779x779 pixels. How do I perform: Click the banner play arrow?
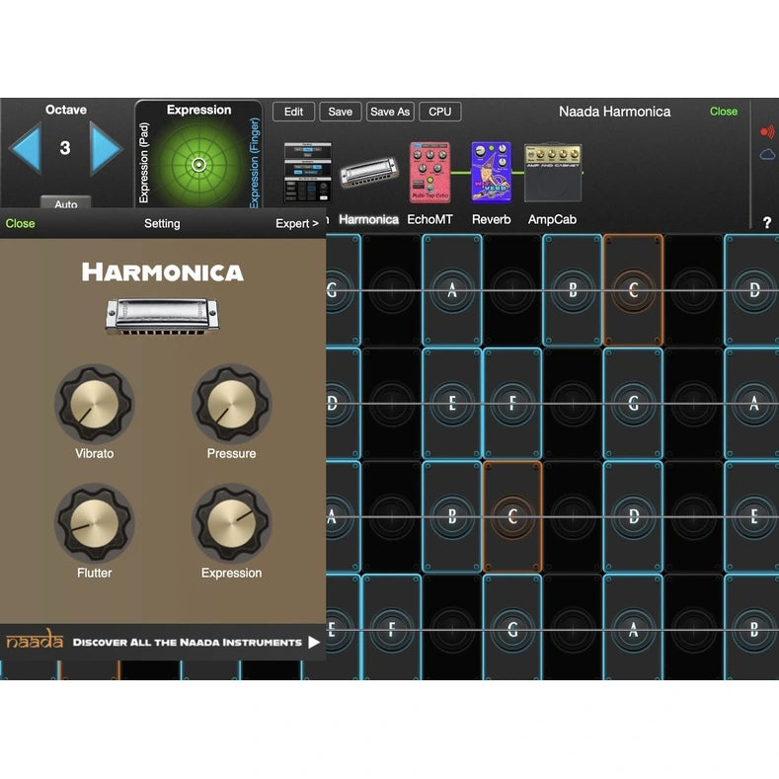click(x=314, y=643)
